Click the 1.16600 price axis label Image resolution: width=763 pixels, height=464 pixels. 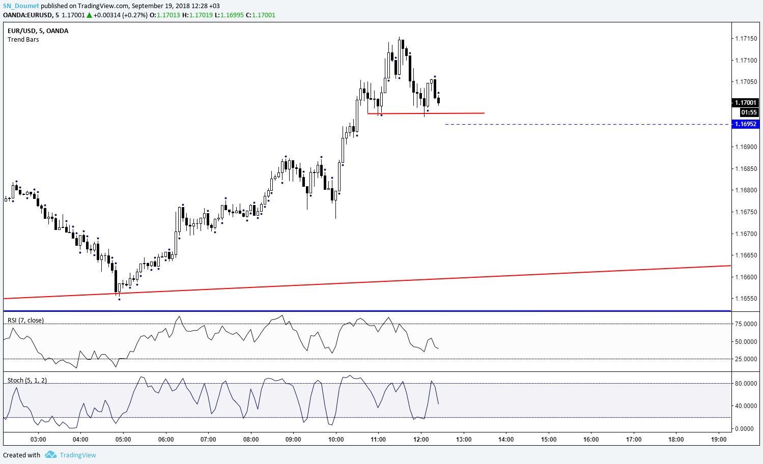pyautogui.click(x=746, y=277)
